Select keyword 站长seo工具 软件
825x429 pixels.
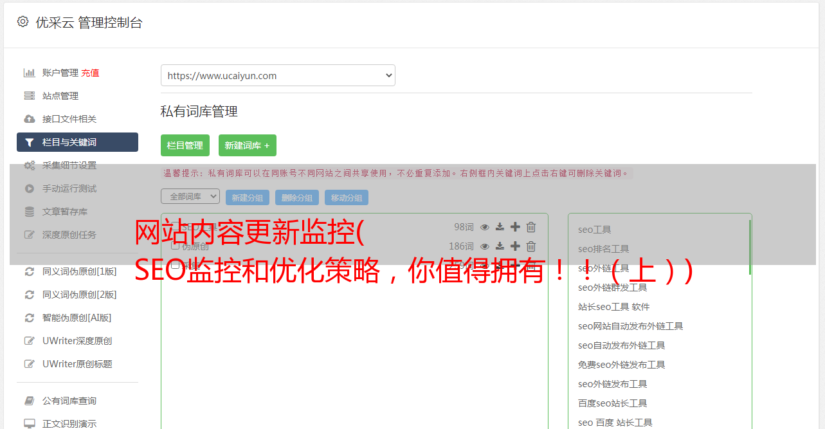pos(614,307)
